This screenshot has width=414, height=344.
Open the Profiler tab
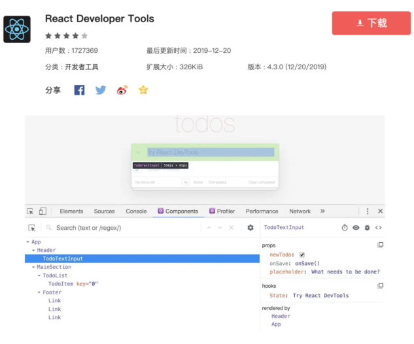point(222,211)
